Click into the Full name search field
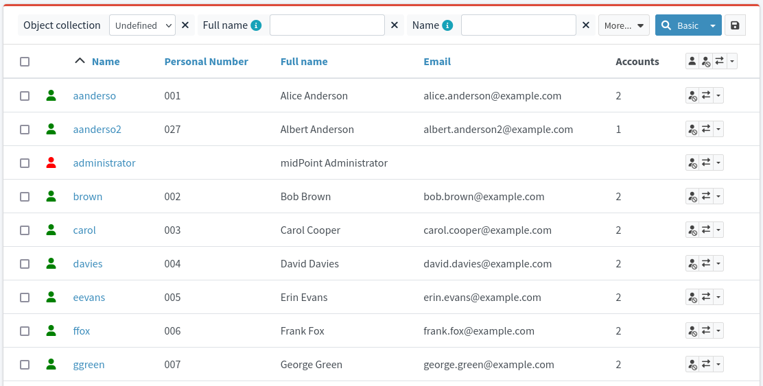 click(x=327, y=25)
